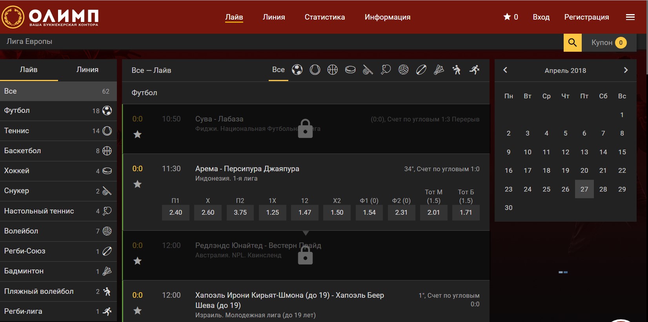648x322 pixels.
Task: Pick calendar date 15 April
Action: coord(622,152)
